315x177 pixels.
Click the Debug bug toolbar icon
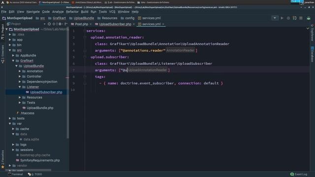[x=288, y=18]
